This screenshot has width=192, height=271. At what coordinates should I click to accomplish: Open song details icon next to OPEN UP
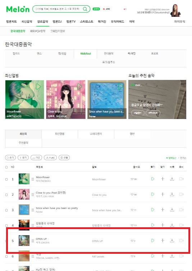tap(33, 241)
